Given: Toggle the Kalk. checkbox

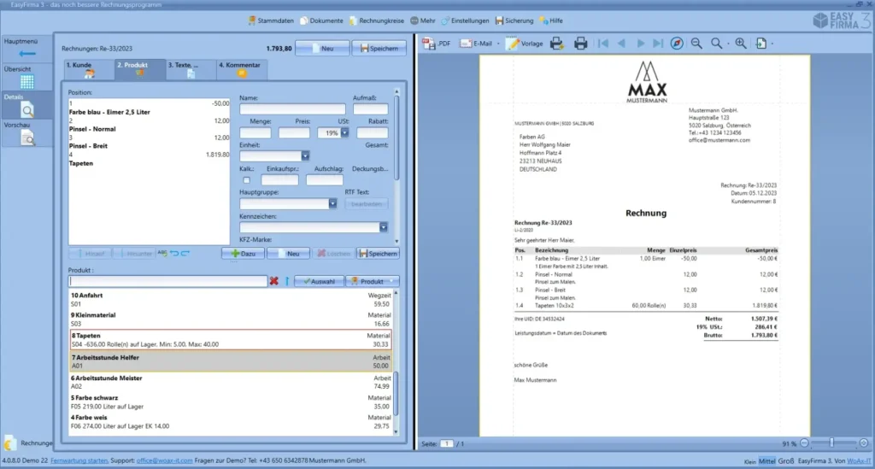Looking at the screenshot, I should (247, 180).
